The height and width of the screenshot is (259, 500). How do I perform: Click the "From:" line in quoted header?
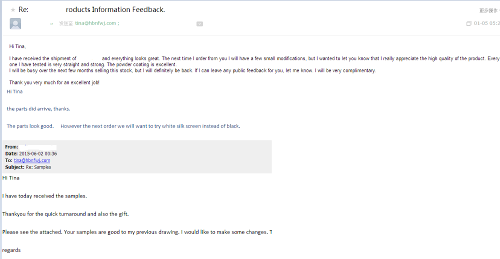[12, 147]
